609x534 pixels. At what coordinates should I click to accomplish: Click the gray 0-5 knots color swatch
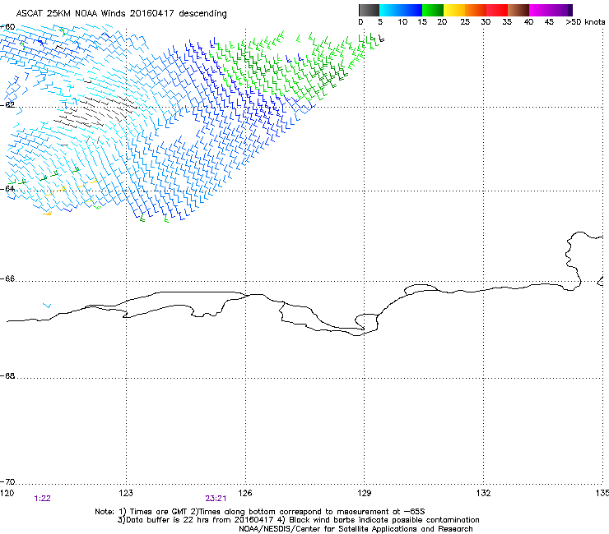pos(369,10)
